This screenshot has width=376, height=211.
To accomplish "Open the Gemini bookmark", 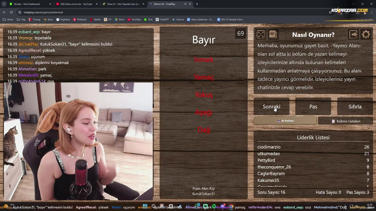I will pos(178,20).
